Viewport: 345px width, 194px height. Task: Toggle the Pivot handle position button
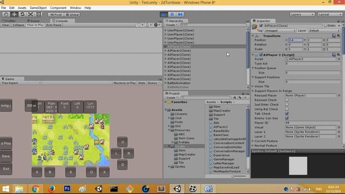(56, 15)
